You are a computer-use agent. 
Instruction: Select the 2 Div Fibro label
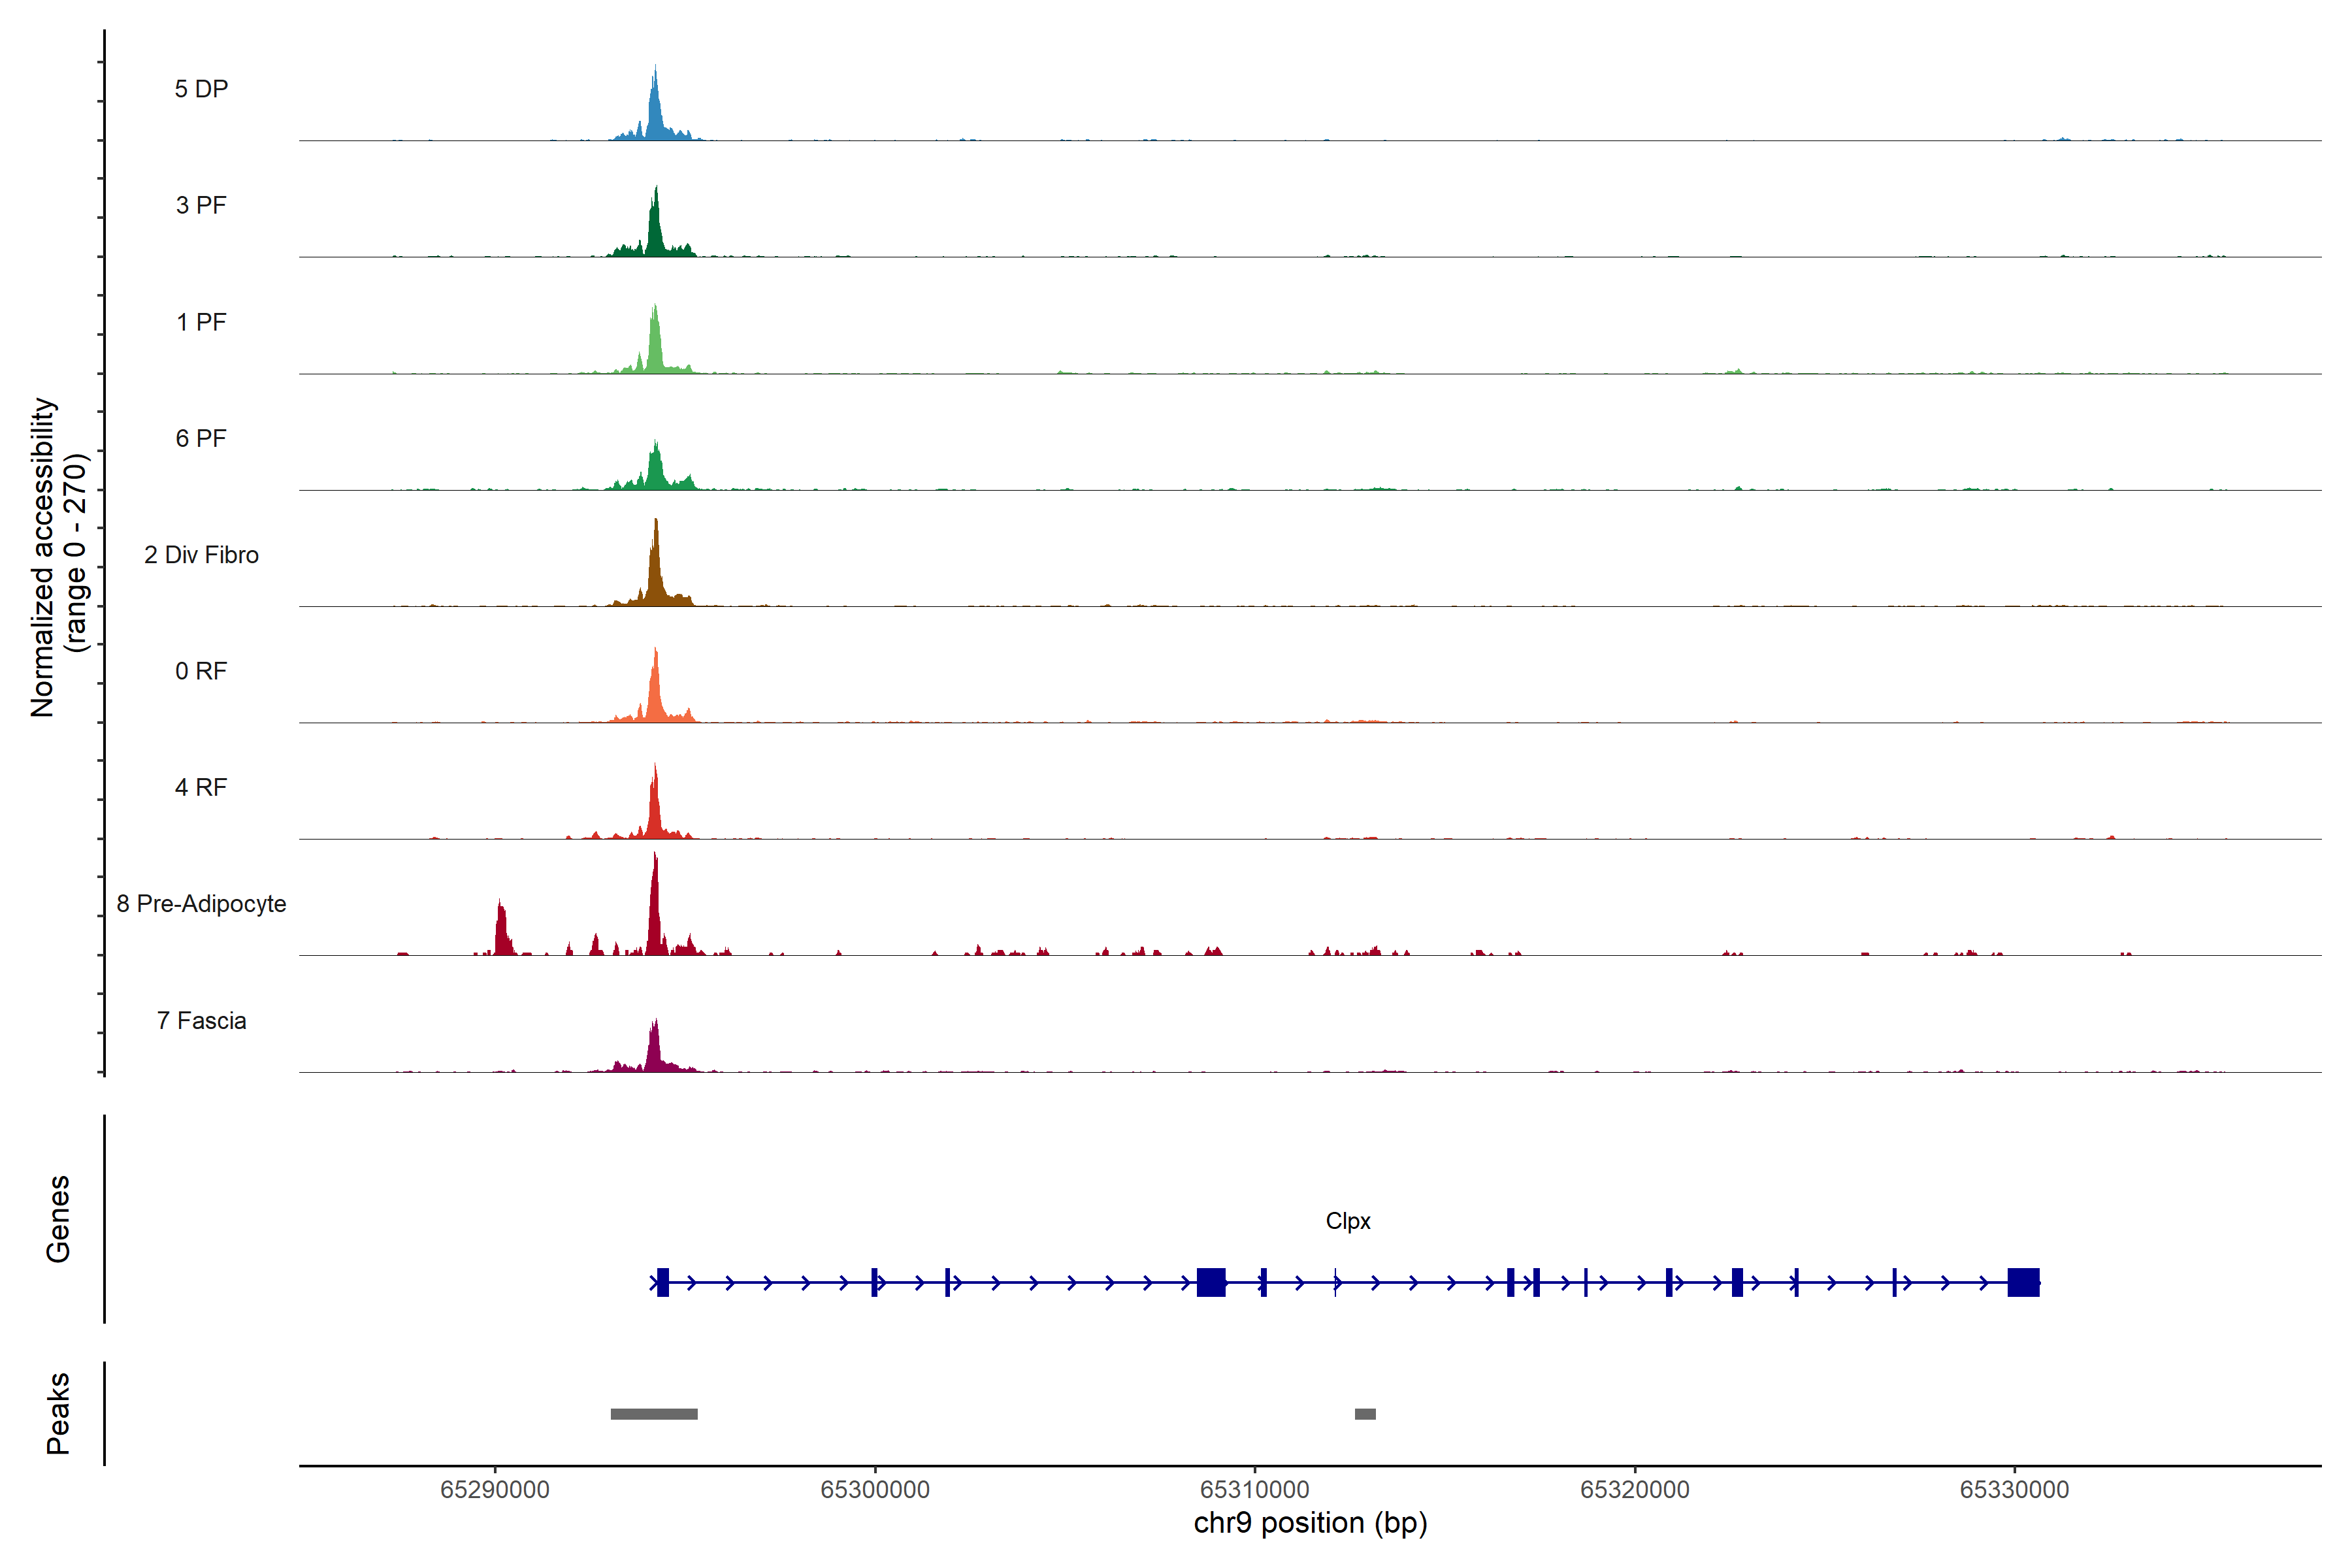(x=201, y=555)
